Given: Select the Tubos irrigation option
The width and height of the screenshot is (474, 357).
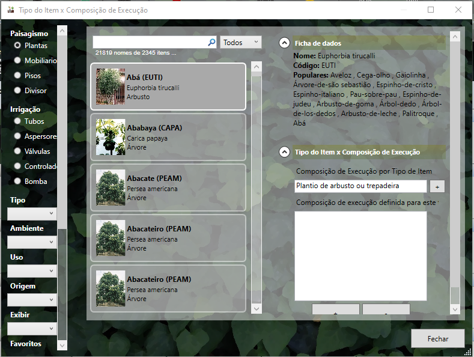Looking at the screenshot, I should point(18,121).
